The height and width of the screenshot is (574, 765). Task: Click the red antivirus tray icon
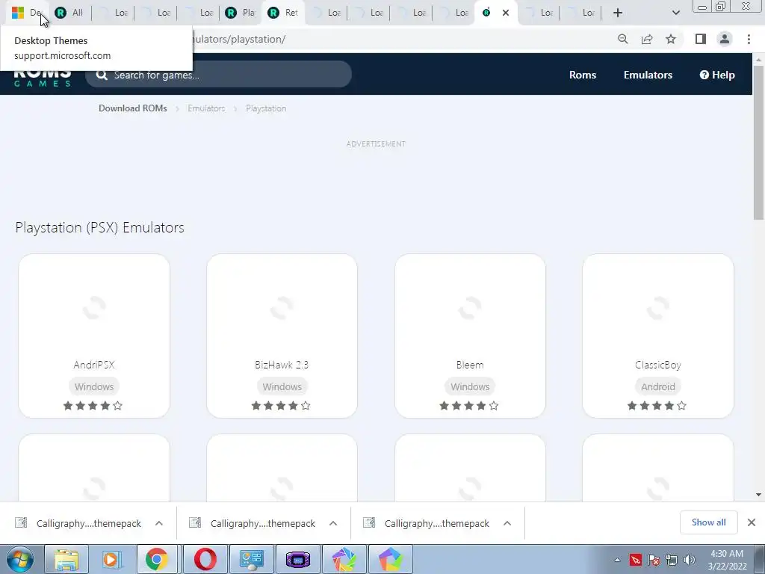click(635, 560)
